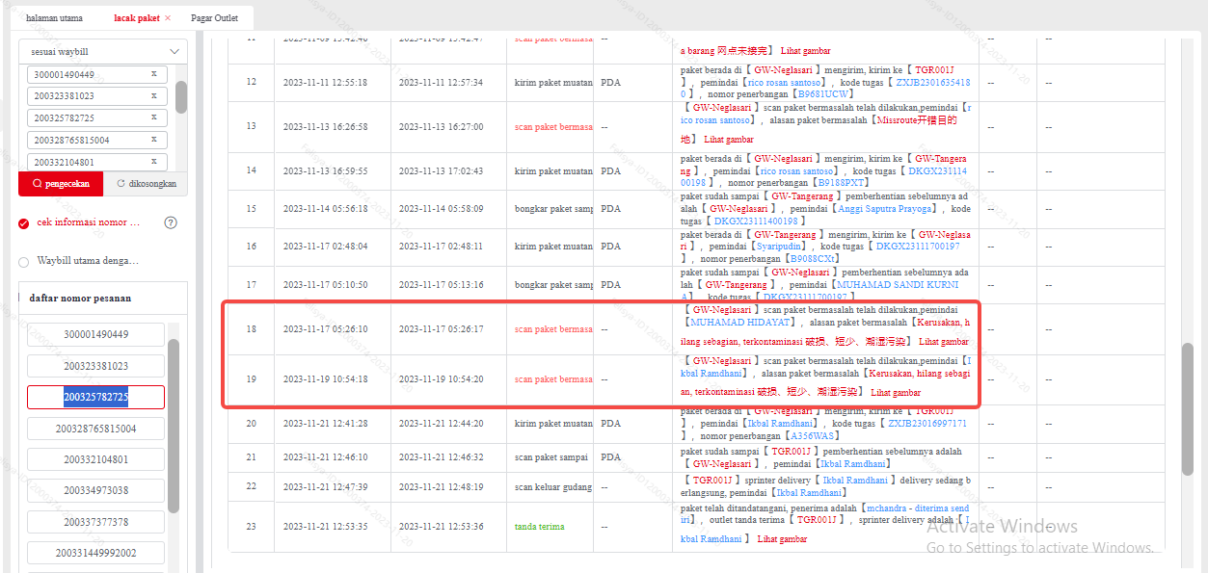
Task: Open Lihat gambar link in row 18
Action: (944, 342)
